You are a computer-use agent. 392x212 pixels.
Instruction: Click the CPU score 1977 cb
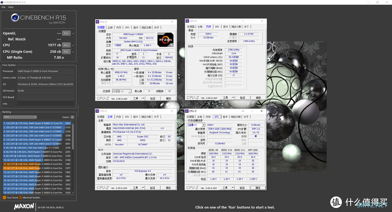tap(54, 45)
